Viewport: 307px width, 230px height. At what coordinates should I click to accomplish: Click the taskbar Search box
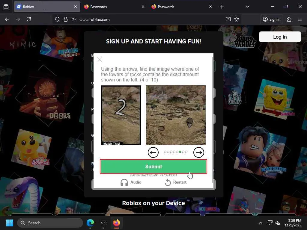click(50, 223)
